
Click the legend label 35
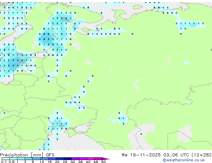click(x=80, y=162)
